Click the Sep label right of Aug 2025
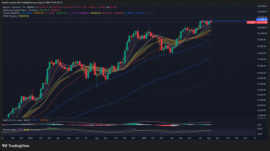270x151 pixels. [217, 138]
